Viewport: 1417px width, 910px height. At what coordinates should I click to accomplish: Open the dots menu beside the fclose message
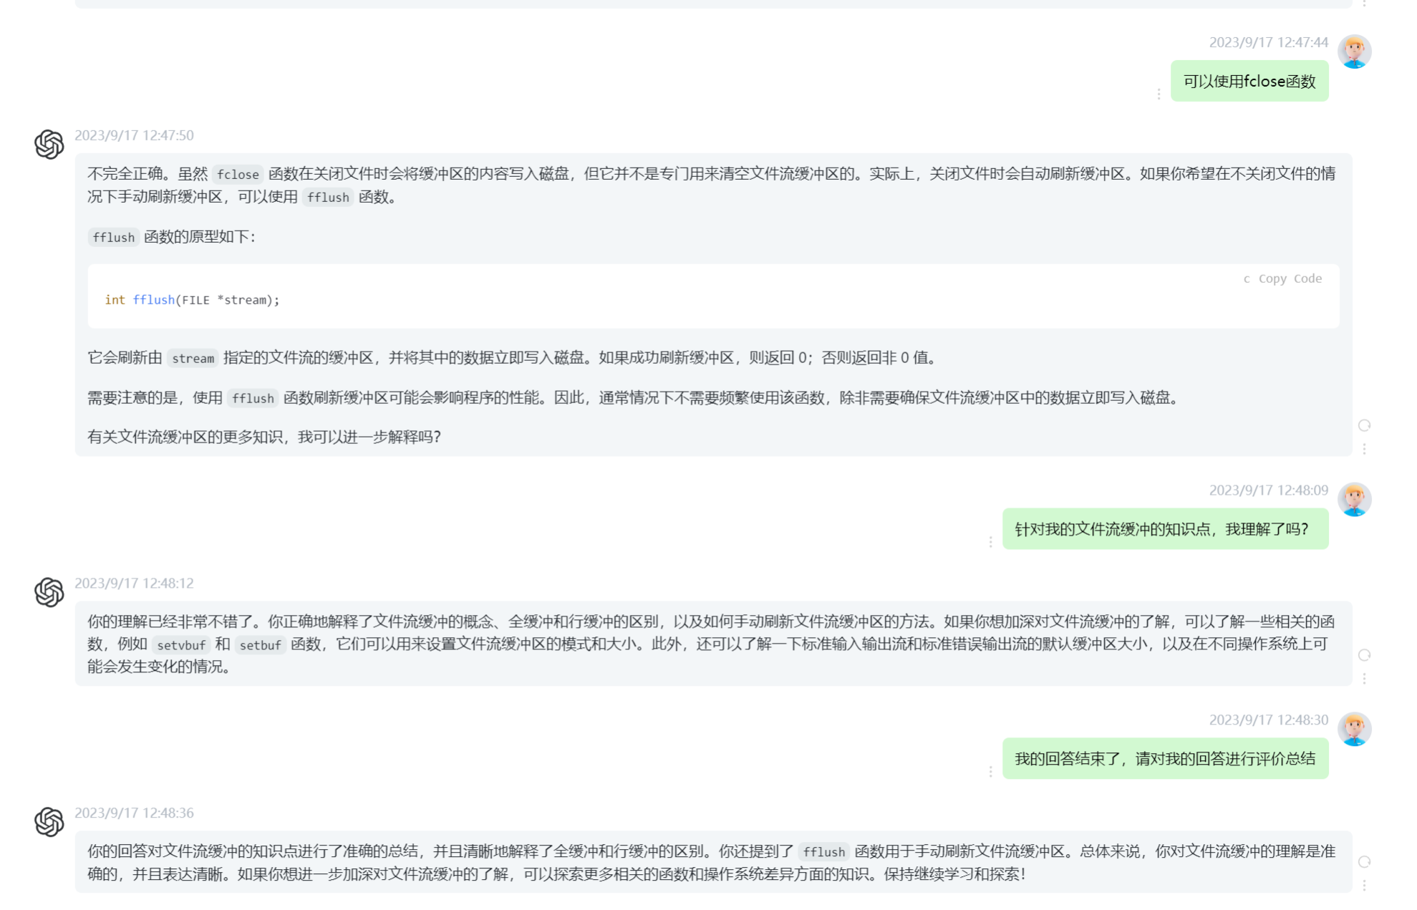tap(1159, 94)
